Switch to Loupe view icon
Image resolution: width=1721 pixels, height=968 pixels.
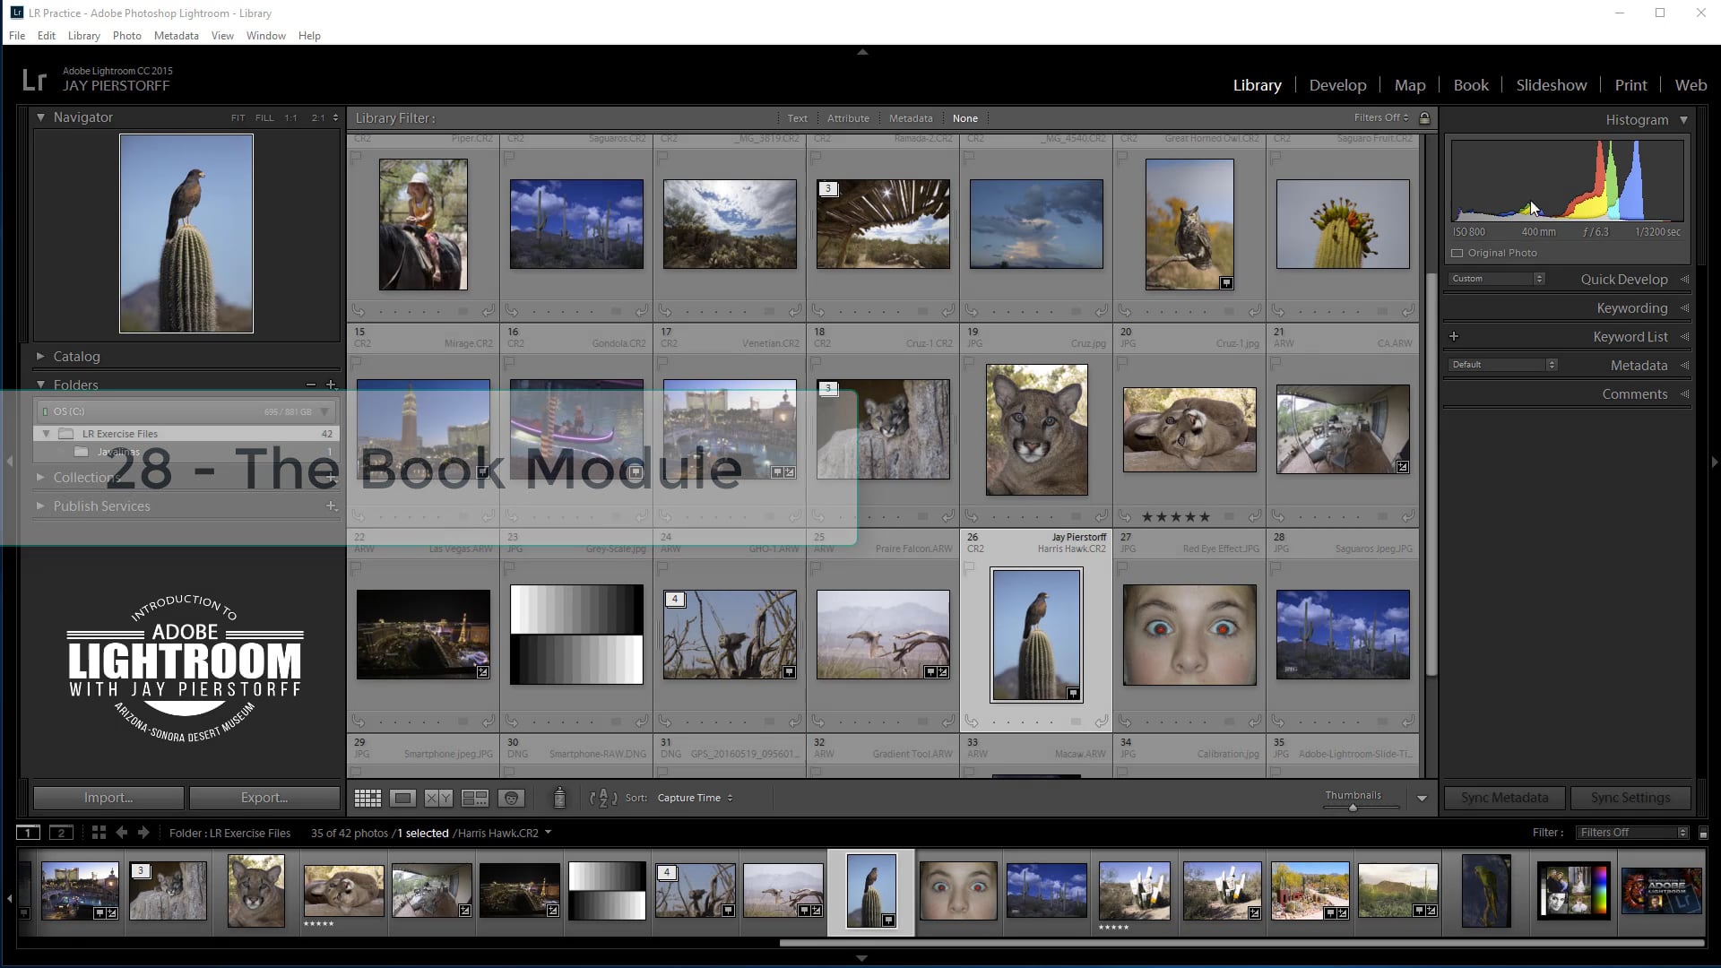(x=403, y=798)
